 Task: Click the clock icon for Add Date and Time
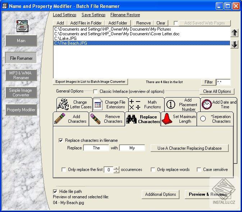click(x=206, y=104)
